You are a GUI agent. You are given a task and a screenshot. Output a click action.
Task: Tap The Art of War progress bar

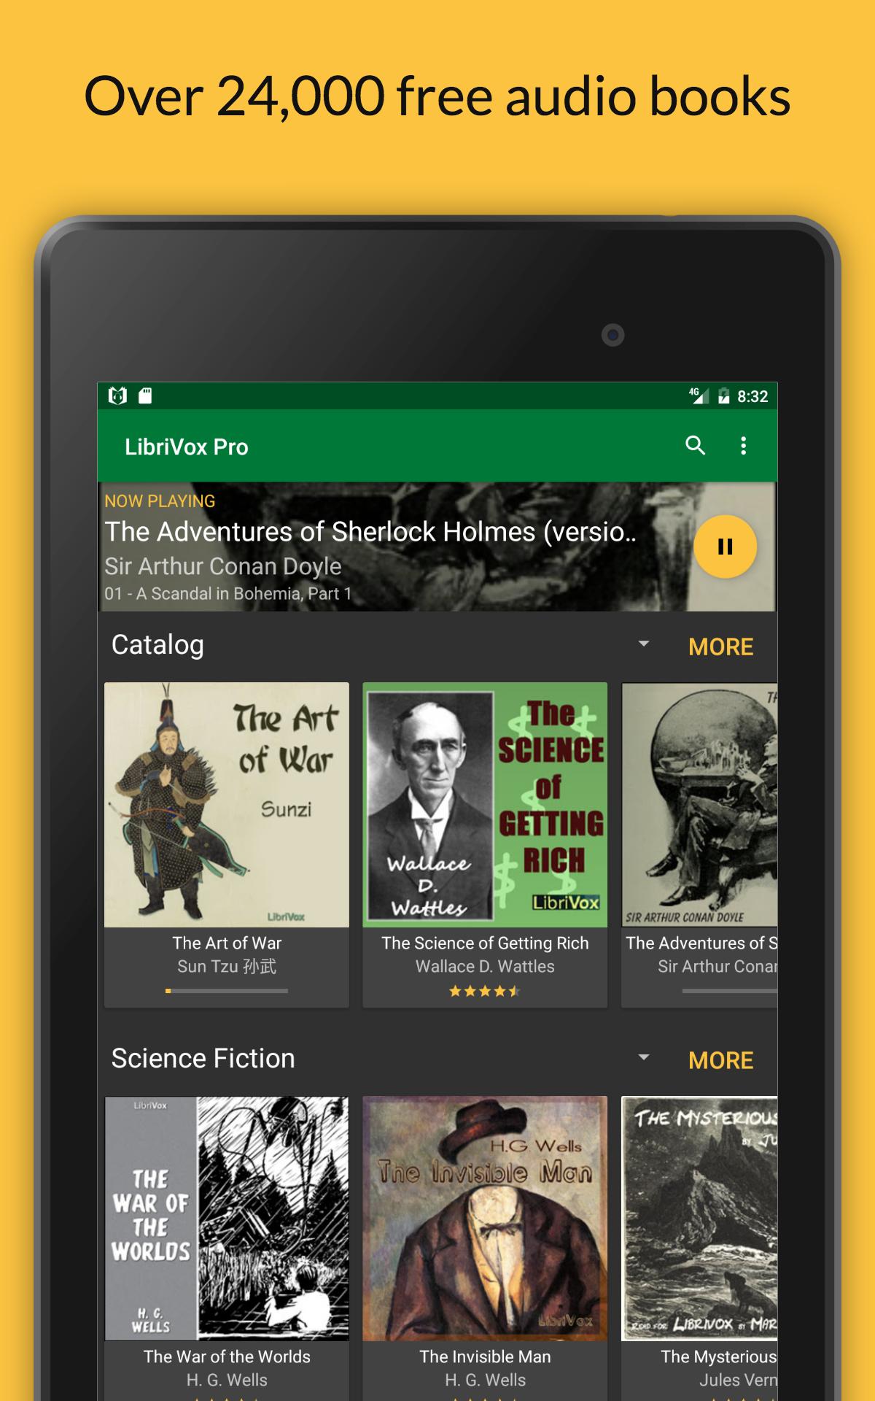click(x=227, y=991)
